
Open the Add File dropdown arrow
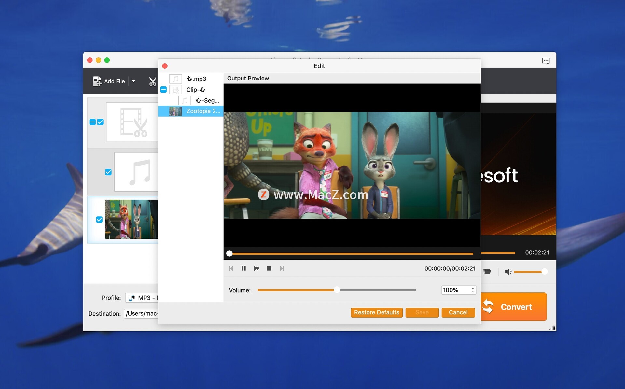click(x=133, y=81)
